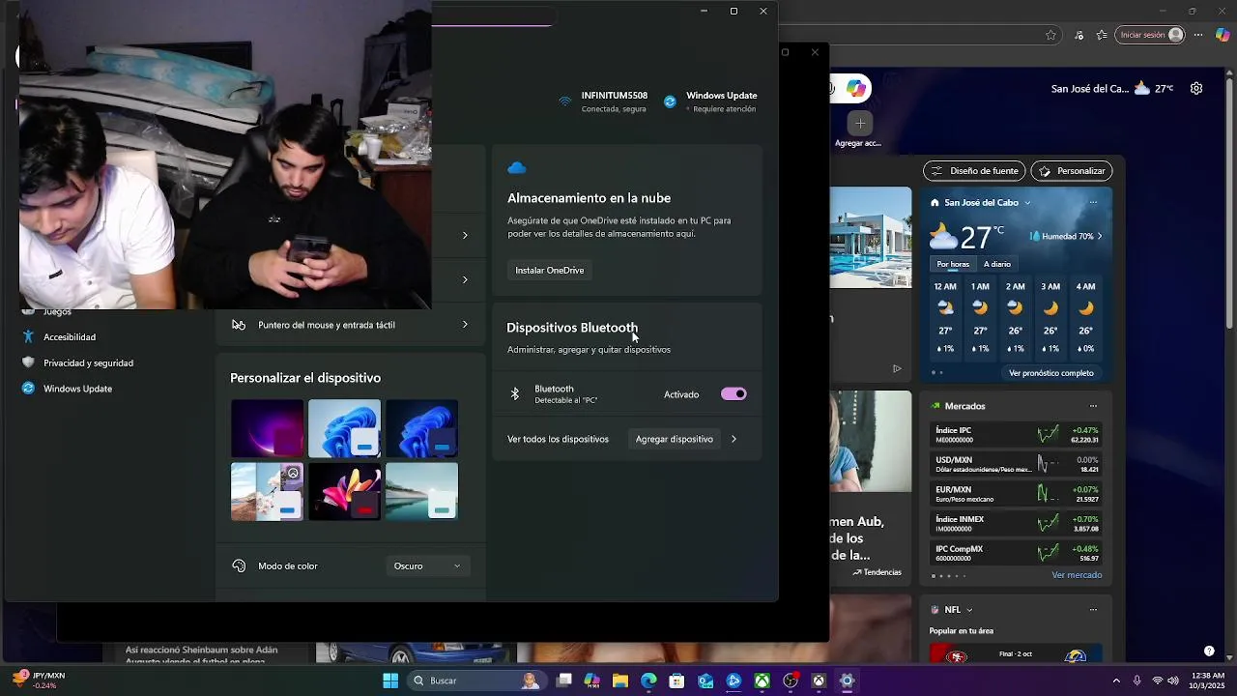This screenshot has width=1237, height=696.
Task: Click Instalar OneDrive button
Action: point(549,271)
